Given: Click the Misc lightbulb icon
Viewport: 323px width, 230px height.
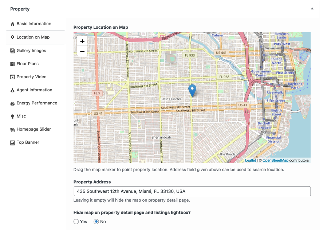Looking at the screenshot, I should click(x=12, y=116).
